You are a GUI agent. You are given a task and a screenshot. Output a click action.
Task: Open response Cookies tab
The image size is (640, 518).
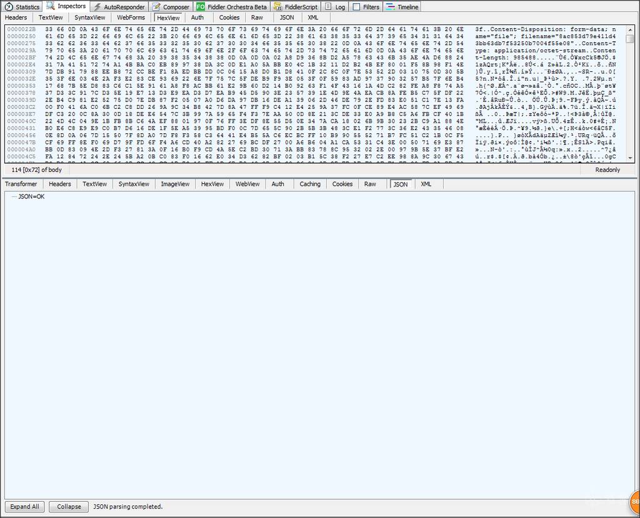(x=342, y=184)
